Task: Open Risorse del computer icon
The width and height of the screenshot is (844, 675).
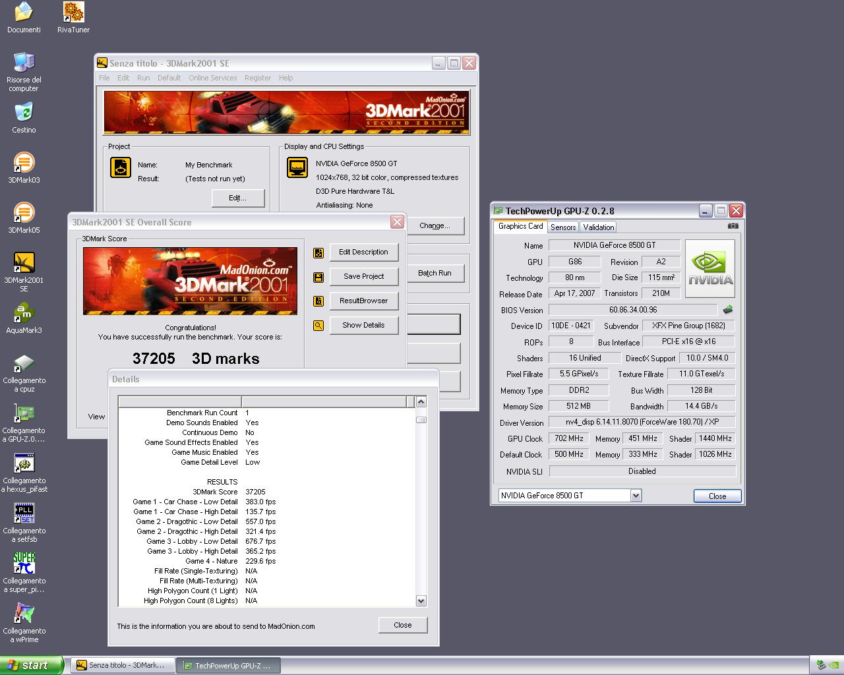Action: pos(24,71)
